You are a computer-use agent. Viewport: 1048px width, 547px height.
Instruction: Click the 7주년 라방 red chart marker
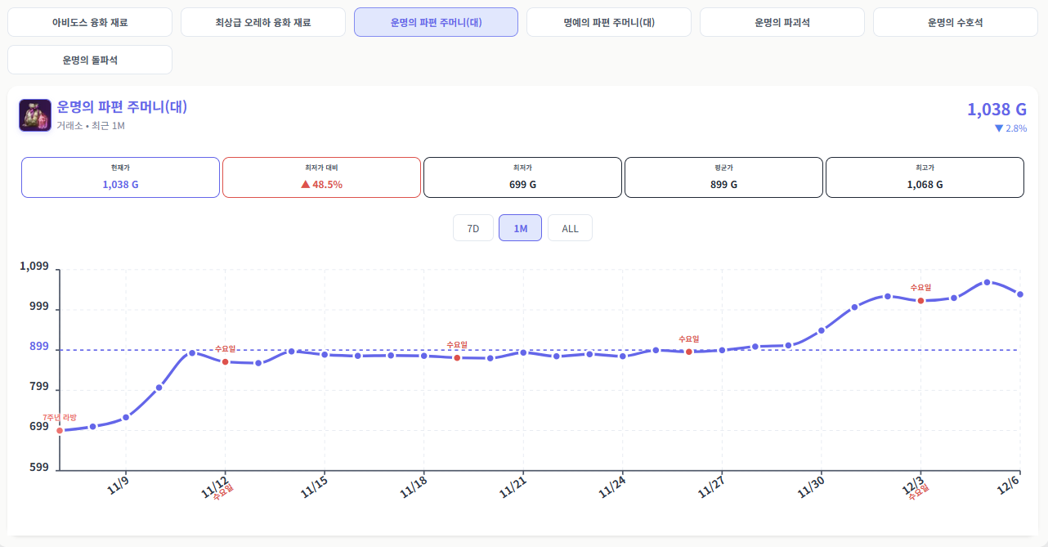tap(60, 430)
